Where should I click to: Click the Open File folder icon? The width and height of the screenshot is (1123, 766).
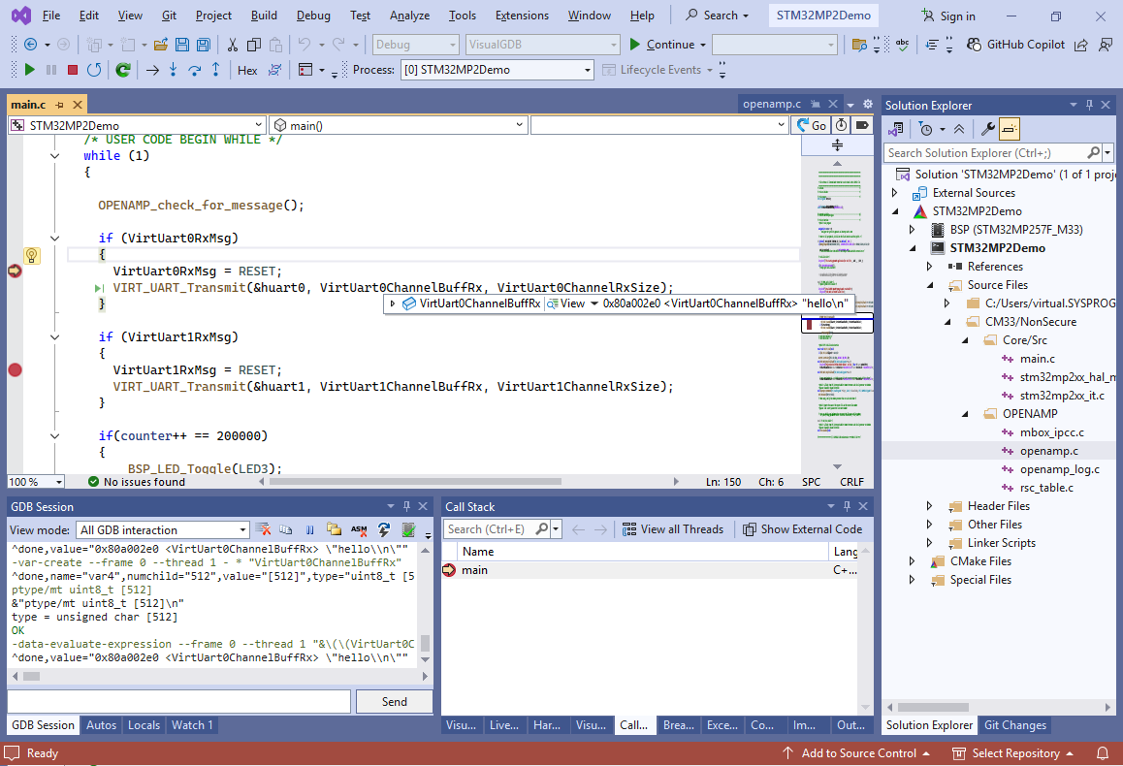click(x=161, y=45)
